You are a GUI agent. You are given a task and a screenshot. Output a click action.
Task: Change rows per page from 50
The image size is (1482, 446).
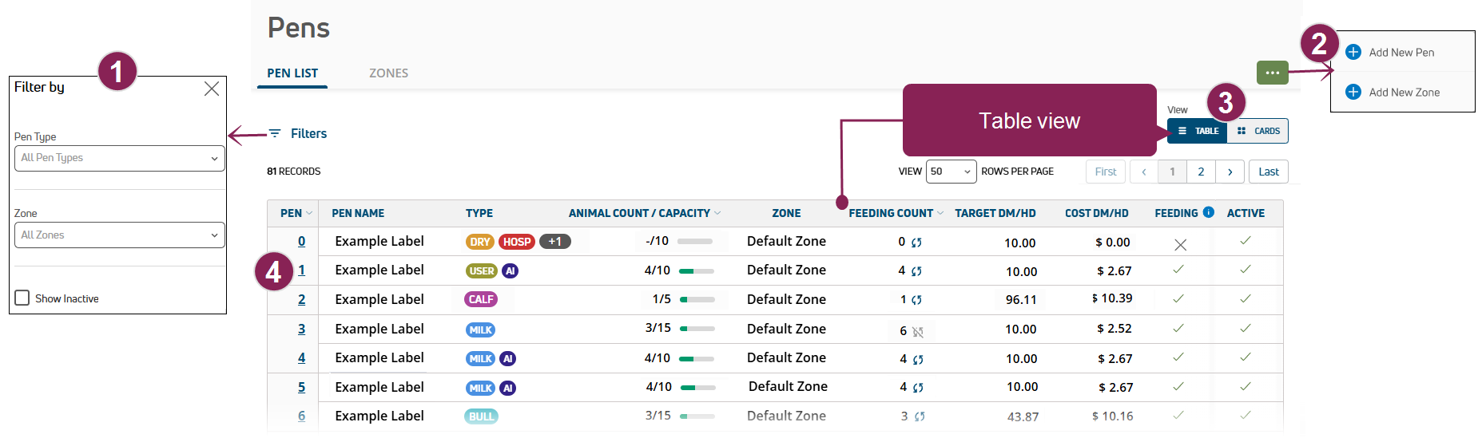(951, 172)
